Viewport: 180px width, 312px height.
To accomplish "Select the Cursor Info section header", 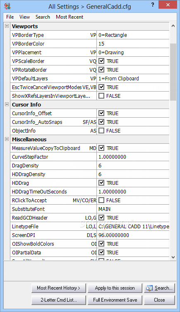I will click(x=26, y=104).
